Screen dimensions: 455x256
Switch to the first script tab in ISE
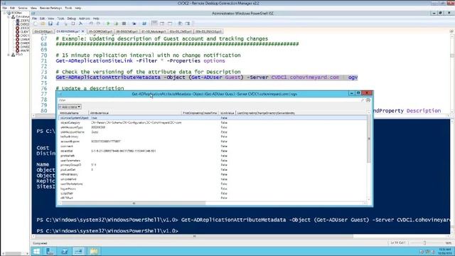(43, 31)
